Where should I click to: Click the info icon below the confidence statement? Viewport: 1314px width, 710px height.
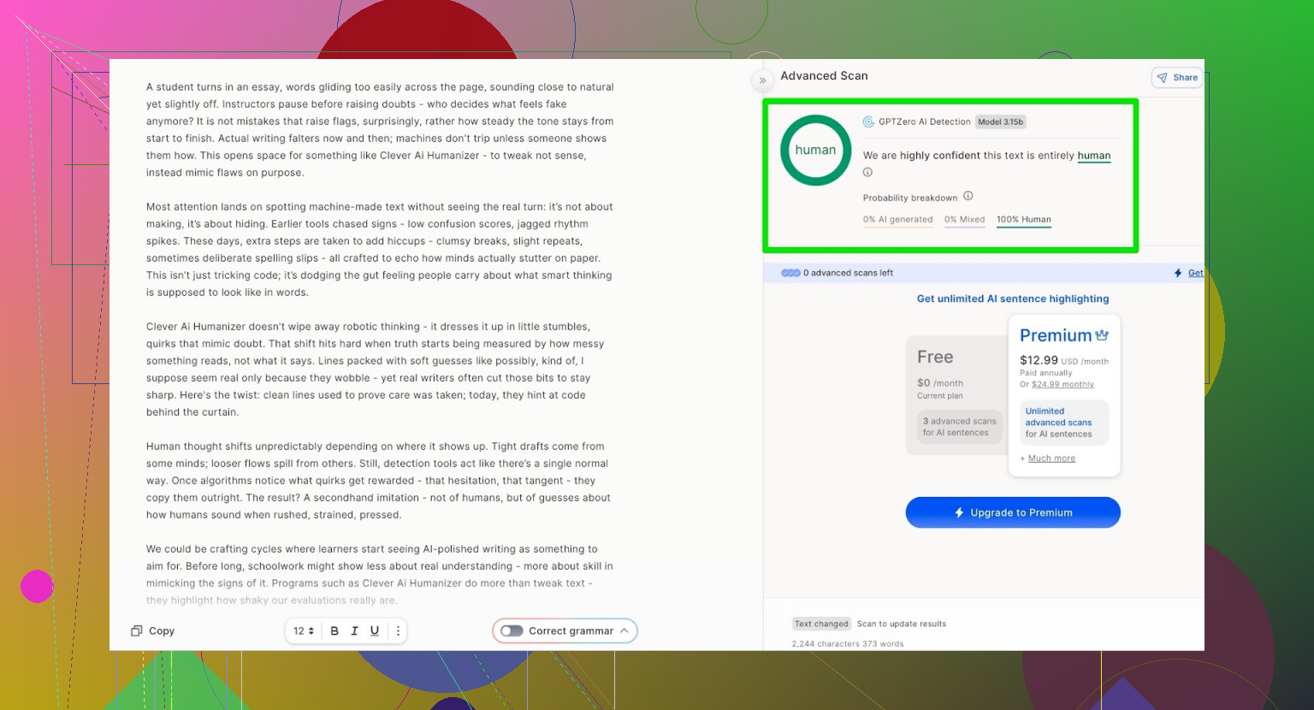pyautogui.click(x=867, y=172)
